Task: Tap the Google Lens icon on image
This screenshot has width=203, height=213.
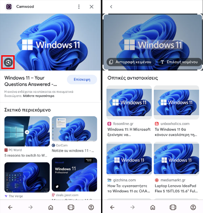Action: pyautogui.click(x=8, y=63)
